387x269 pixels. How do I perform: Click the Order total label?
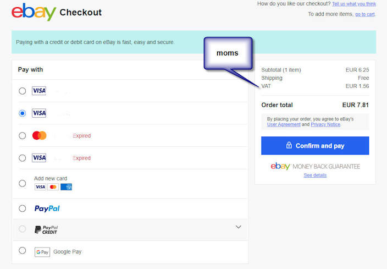(x=277, y=105)
